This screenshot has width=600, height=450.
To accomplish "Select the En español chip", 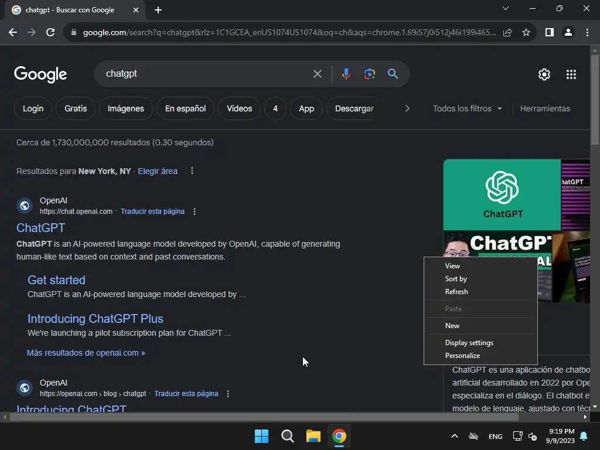I will click(x=185, y=108).
